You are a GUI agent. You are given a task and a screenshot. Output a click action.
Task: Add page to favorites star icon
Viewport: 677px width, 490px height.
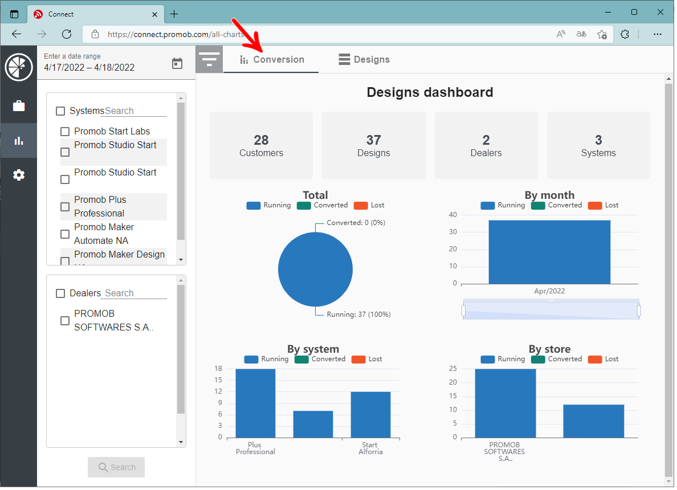coord(602,34)
